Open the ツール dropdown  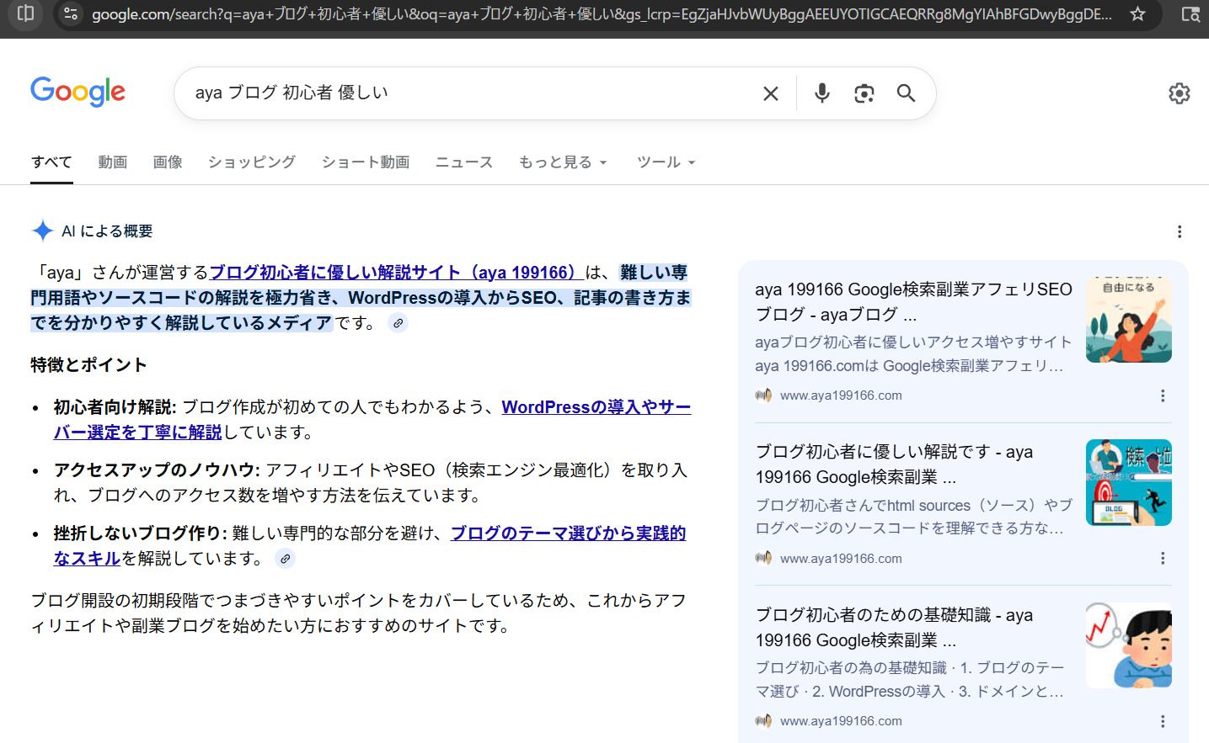point(666,162)
